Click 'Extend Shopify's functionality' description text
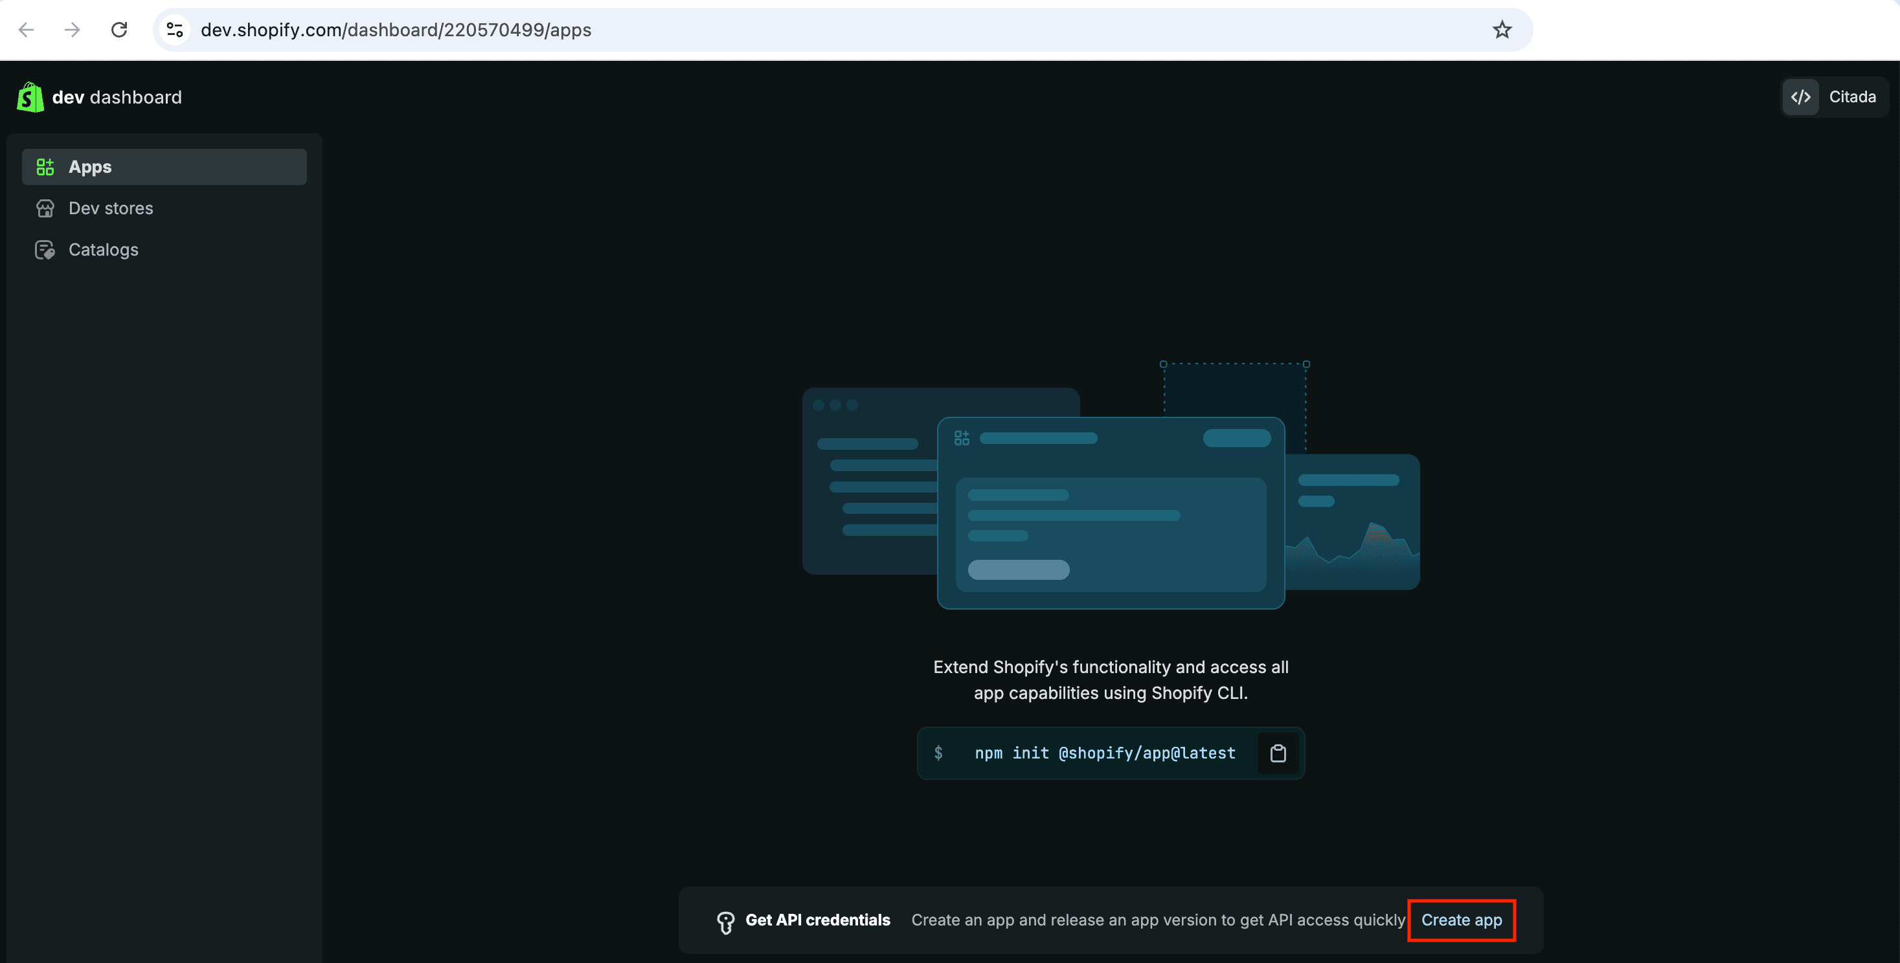The width and height of the screenshot is (1900, 963). click(x=1111, y=680)
